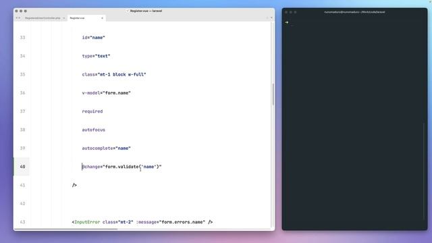Click the v-model="form.name" line
Image resolution: width=432 pixels, height=243 pixels.
(106, 93)
